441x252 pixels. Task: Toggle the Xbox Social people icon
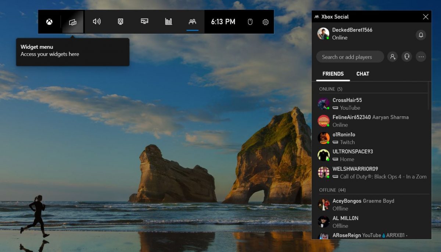pos(192,22)
